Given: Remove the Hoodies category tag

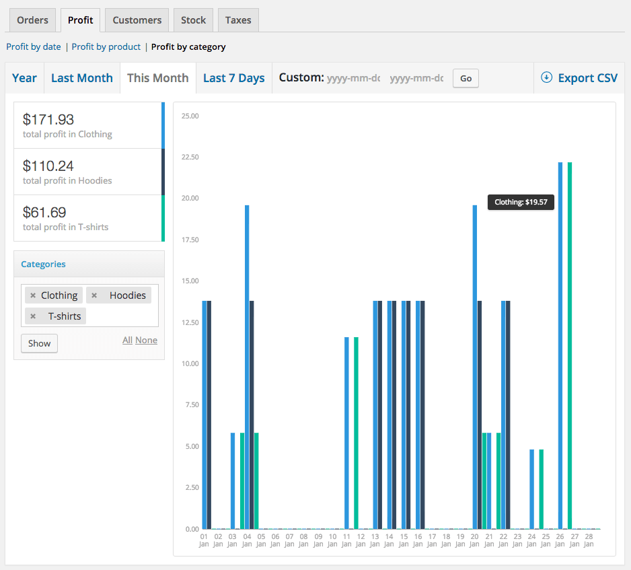Looking at the screenshot, I should tap(94, 295).
